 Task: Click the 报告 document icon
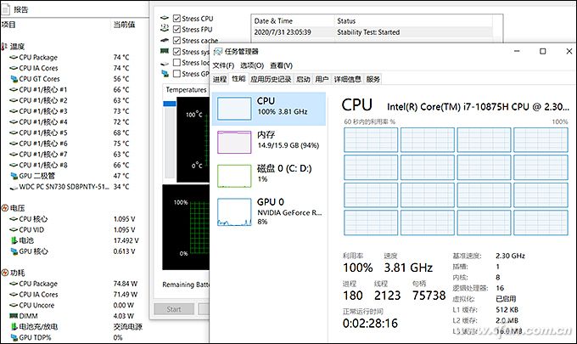coord(6,9)
